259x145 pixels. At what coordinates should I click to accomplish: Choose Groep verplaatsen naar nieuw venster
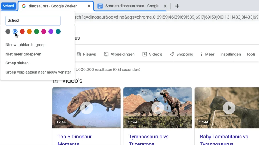(x=38, y=72)
